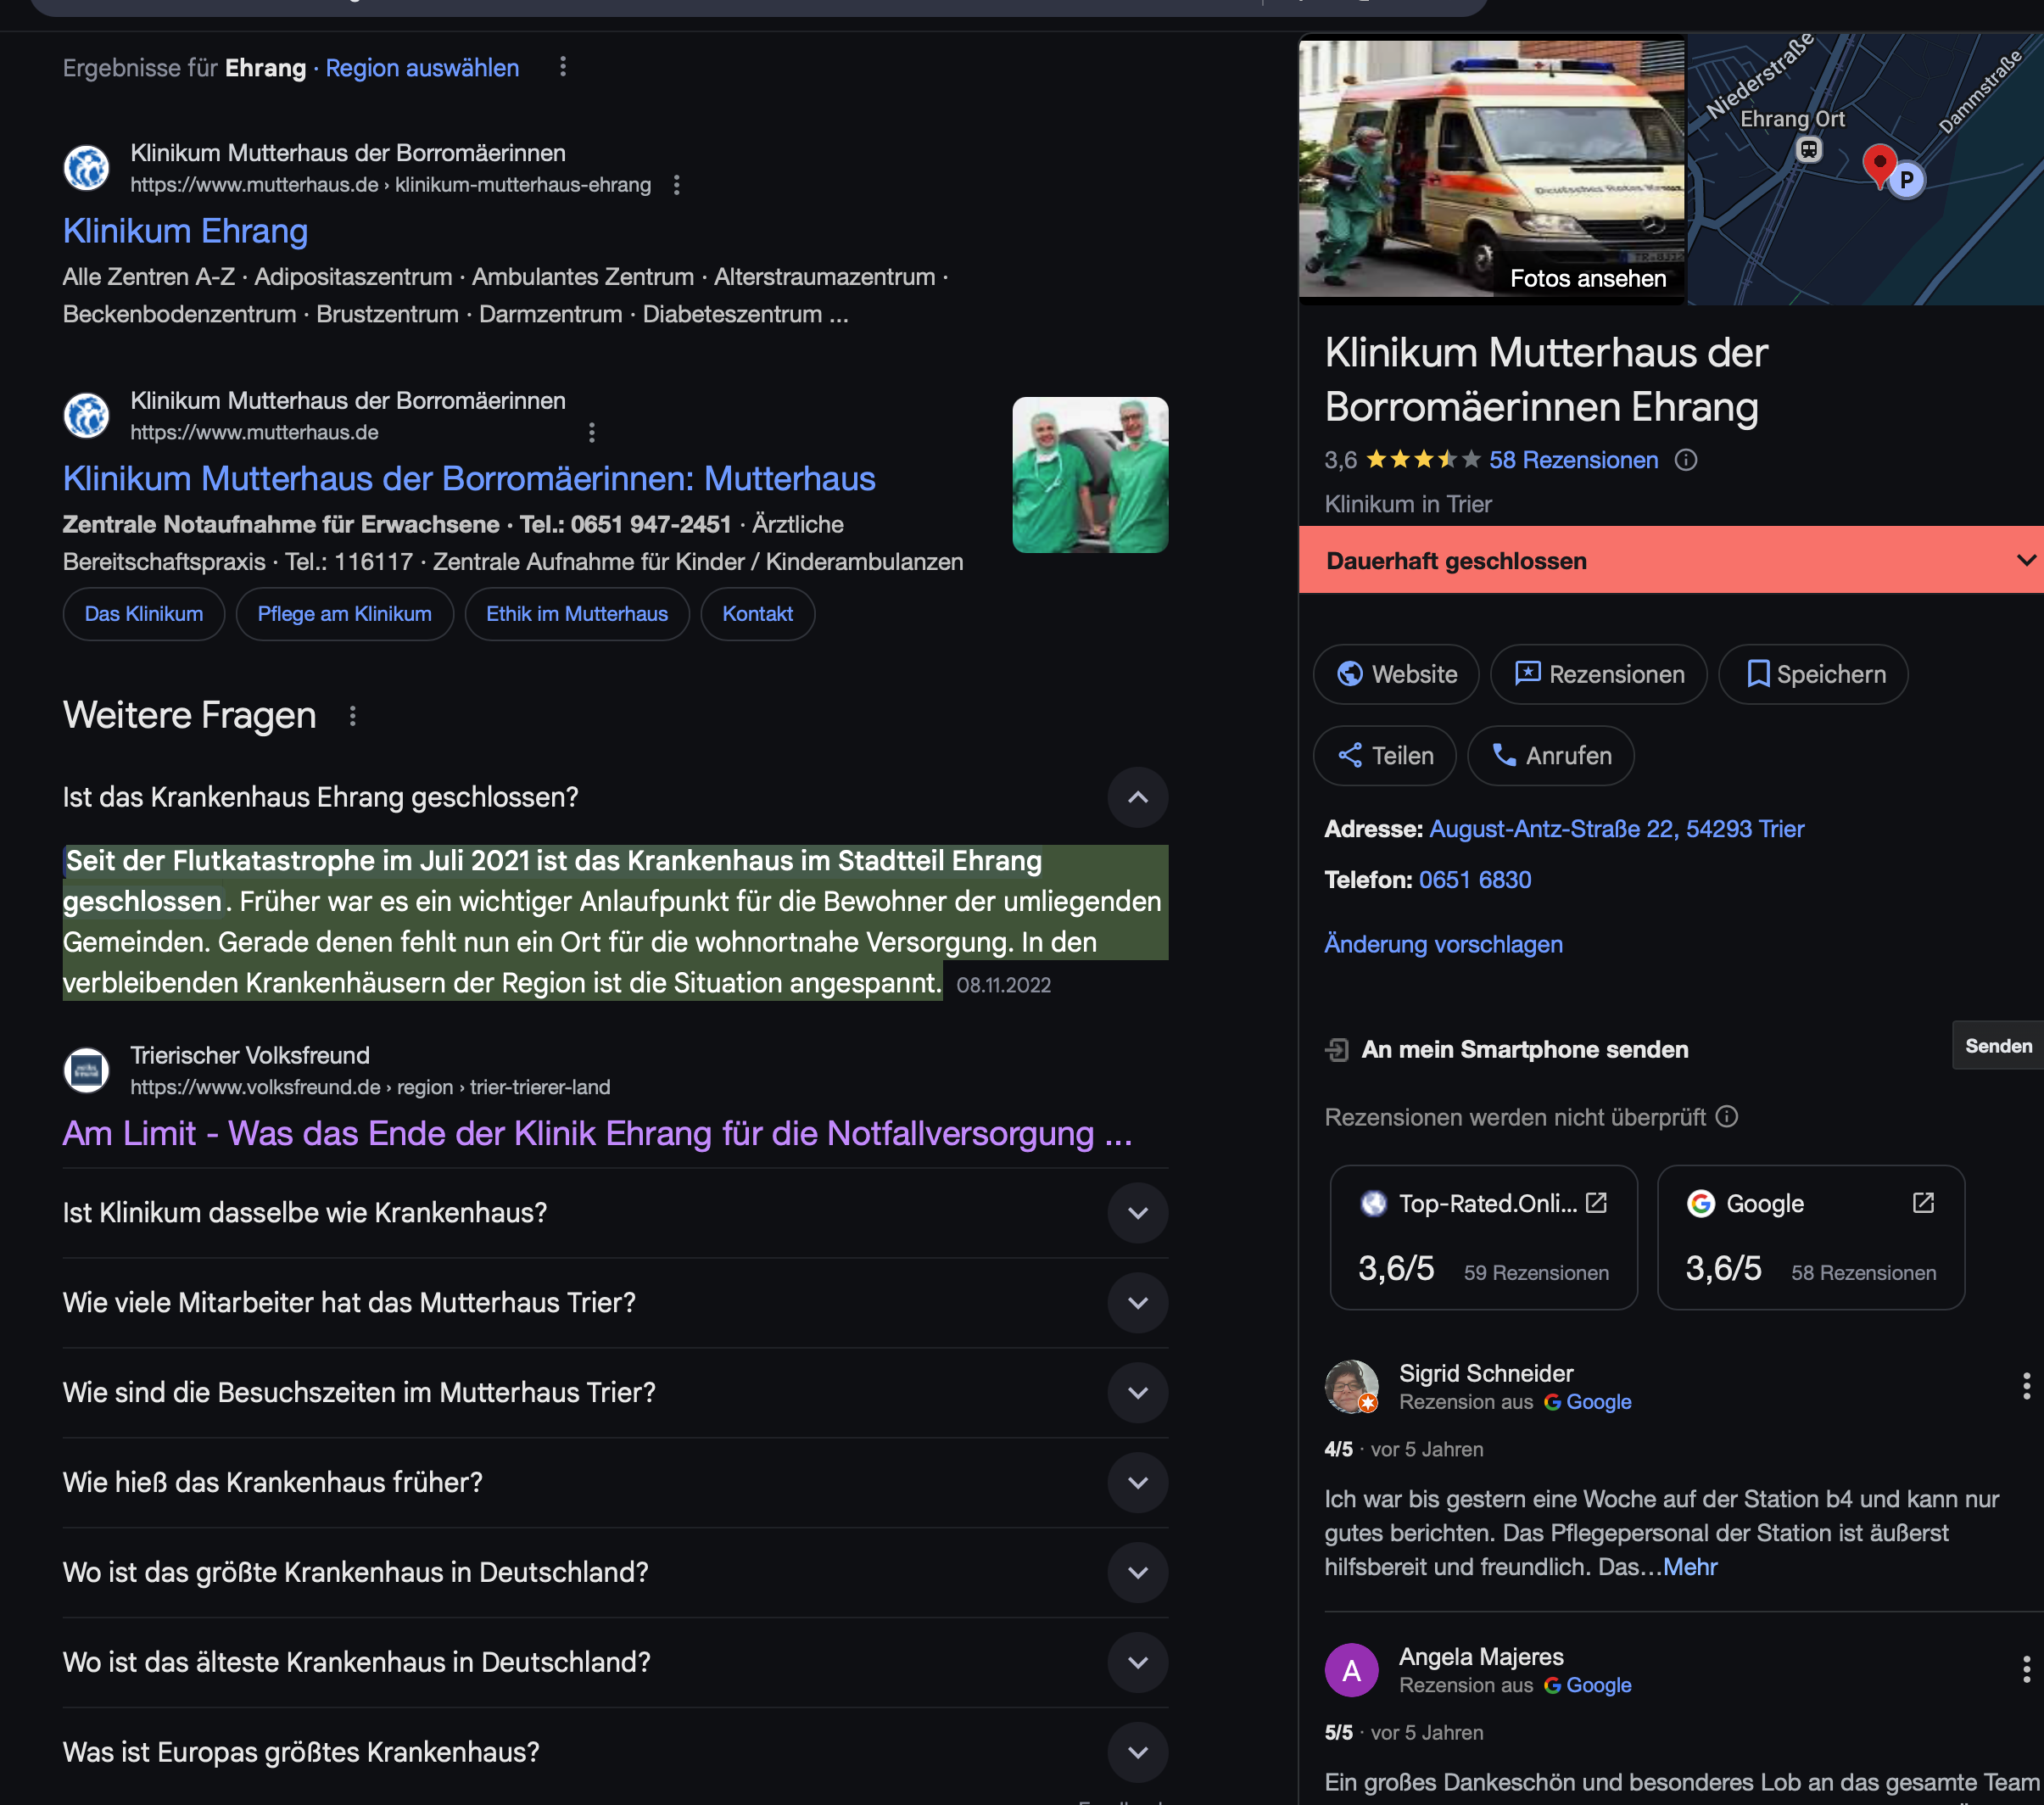
Task: Expand 'Wo ist das älteste Krankenhaus in Deutschland?'
Action: pos(1138,1662)
